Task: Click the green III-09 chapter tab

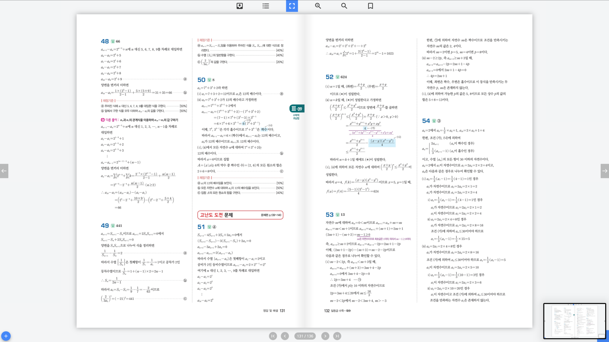Action: point(297,109)
